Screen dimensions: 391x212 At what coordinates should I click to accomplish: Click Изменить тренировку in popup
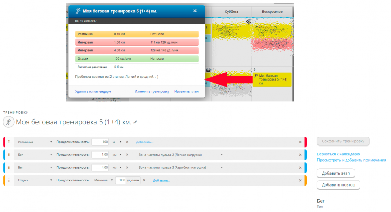pyautogui.click(x=152, y=91)
